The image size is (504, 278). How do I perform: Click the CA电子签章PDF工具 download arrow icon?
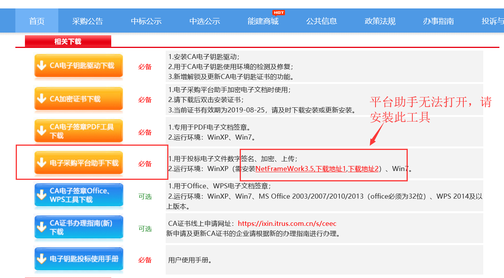click(x=41, y=131)
